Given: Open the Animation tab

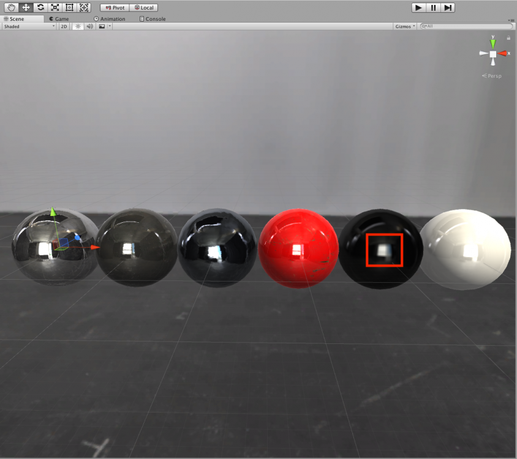Looking at the screenshot, I should 110,19.
